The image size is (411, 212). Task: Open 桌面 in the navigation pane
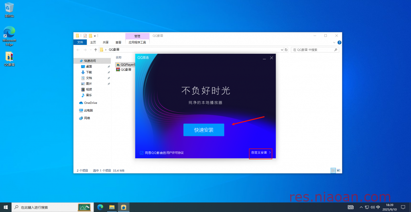click(89, 67)
